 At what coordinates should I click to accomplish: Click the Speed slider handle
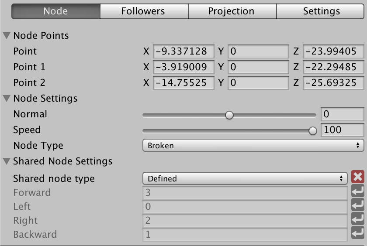(x=313, y=130)
